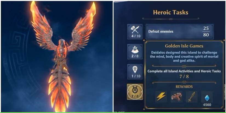Select the golden lyre task icon

135,92
